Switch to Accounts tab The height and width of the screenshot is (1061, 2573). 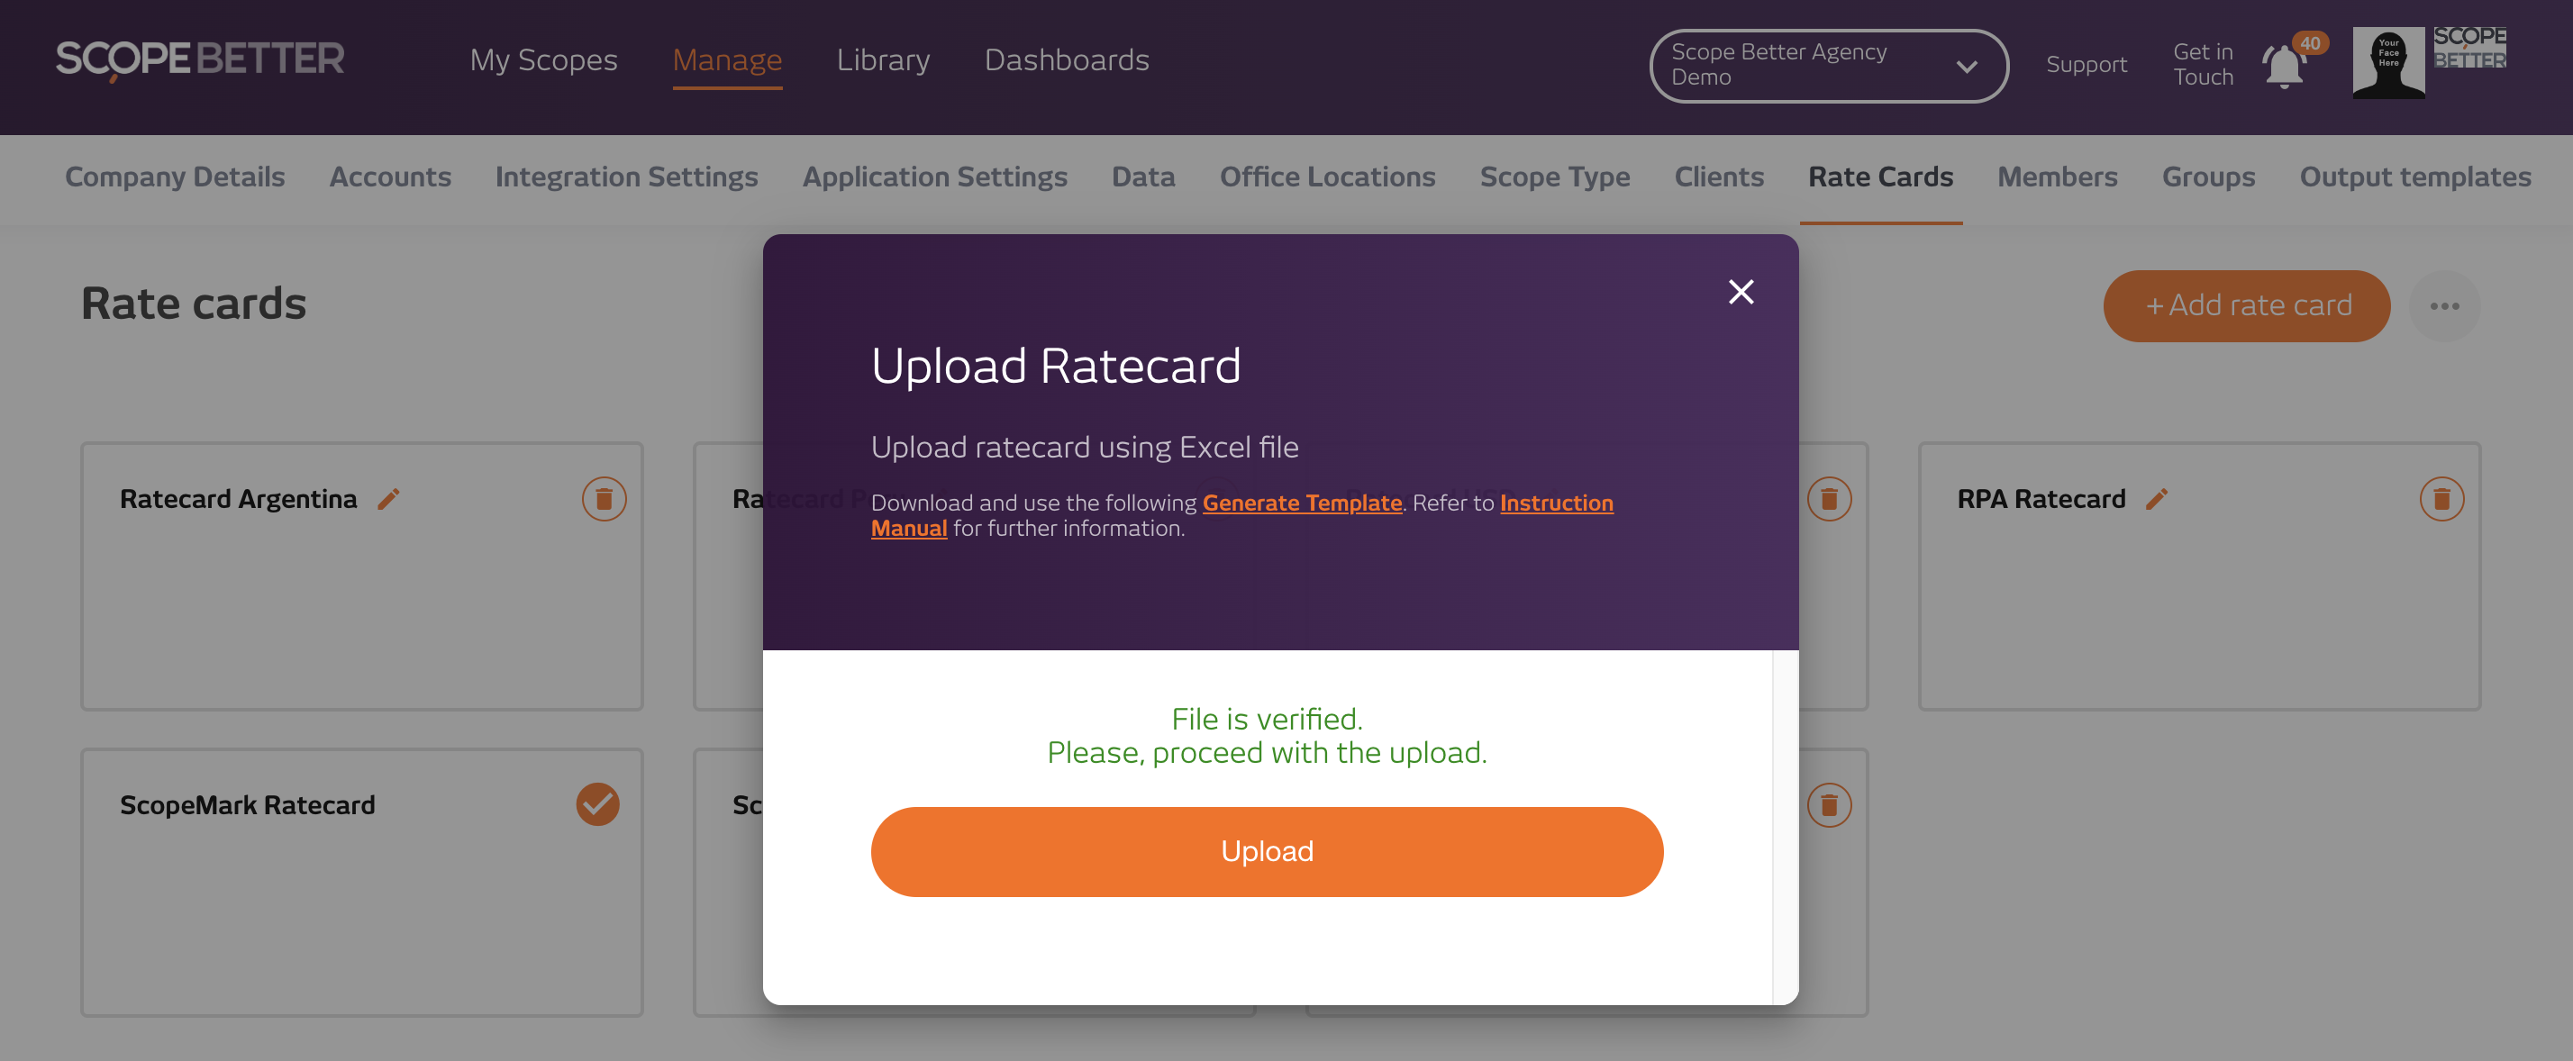(391, 177)
